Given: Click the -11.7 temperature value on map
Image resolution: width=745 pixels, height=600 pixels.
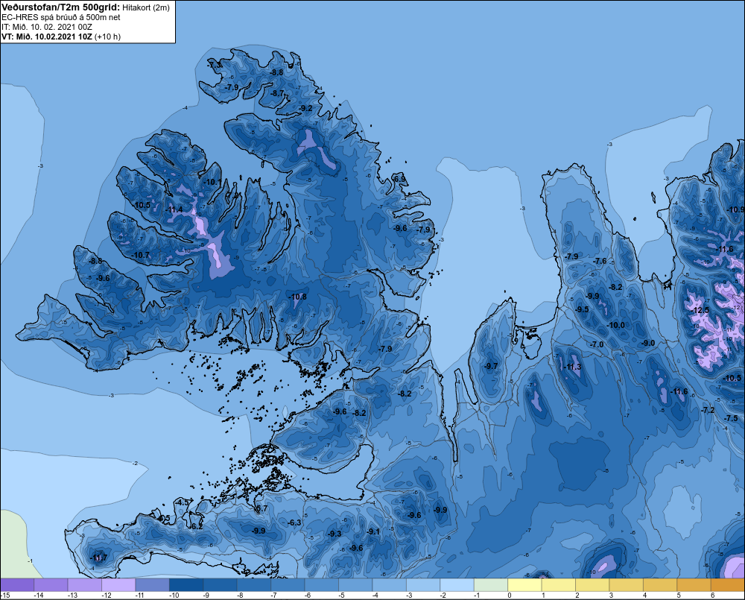Looking at the screenshot, I should 99,558.
